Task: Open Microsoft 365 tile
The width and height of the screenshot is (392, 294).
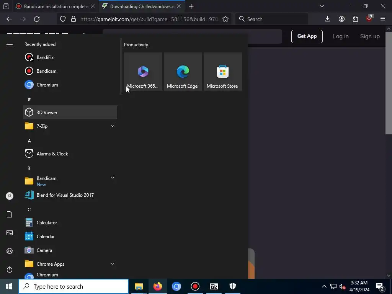Action: pos(143,72)
